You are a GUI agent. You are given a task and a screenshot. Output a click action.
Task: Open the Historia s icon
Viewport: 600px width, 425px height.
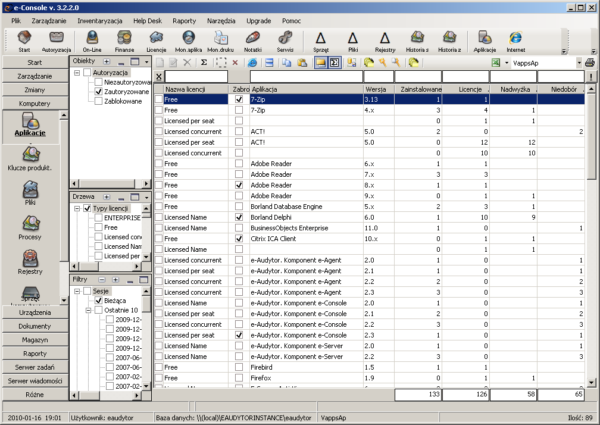(417, 41)
